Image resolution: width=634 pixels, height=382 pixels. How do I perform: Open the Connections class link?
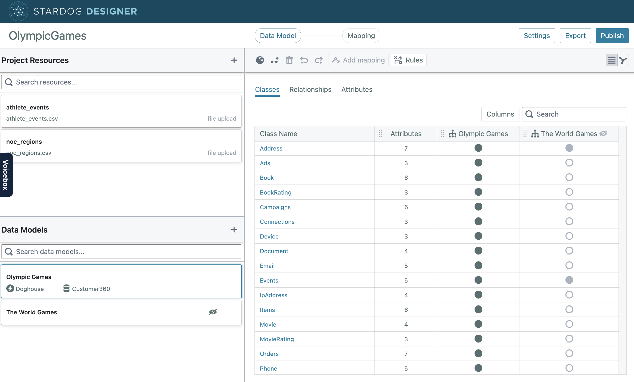pos(277,222)
